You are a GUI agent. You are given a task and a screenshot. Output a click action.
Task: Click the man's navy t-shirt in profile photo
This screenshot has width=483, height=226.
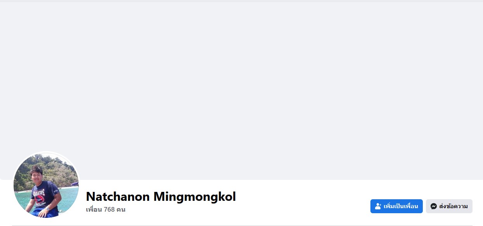click(44, 193)
